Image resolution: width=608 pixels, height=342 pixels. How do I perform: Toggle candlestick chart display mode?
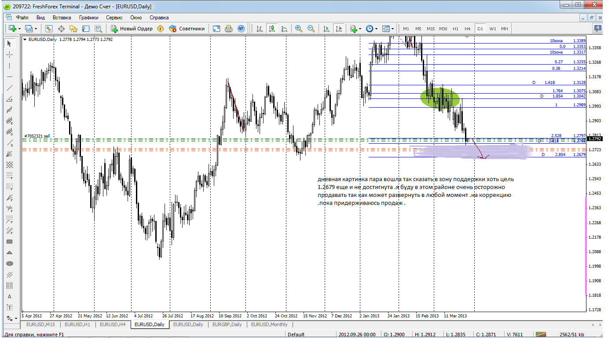coord(272,29)
